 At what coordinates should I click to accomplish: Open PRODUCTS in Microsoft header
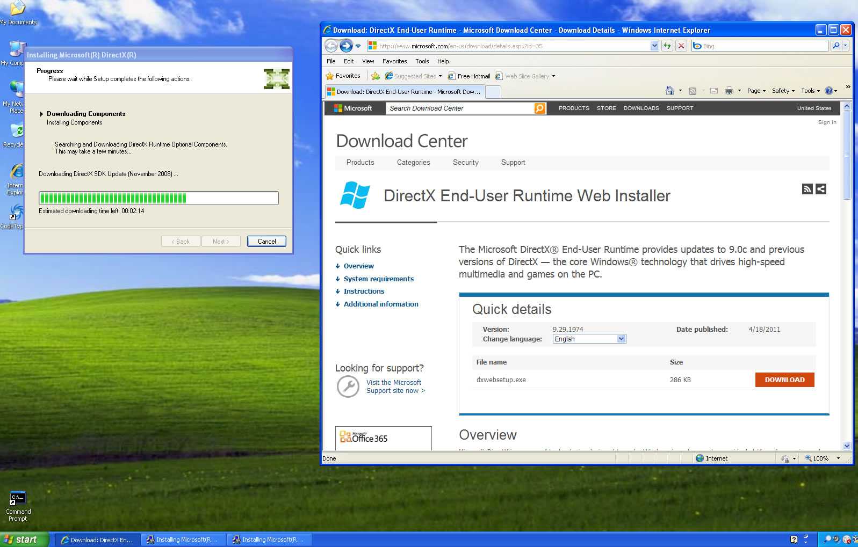574,108
